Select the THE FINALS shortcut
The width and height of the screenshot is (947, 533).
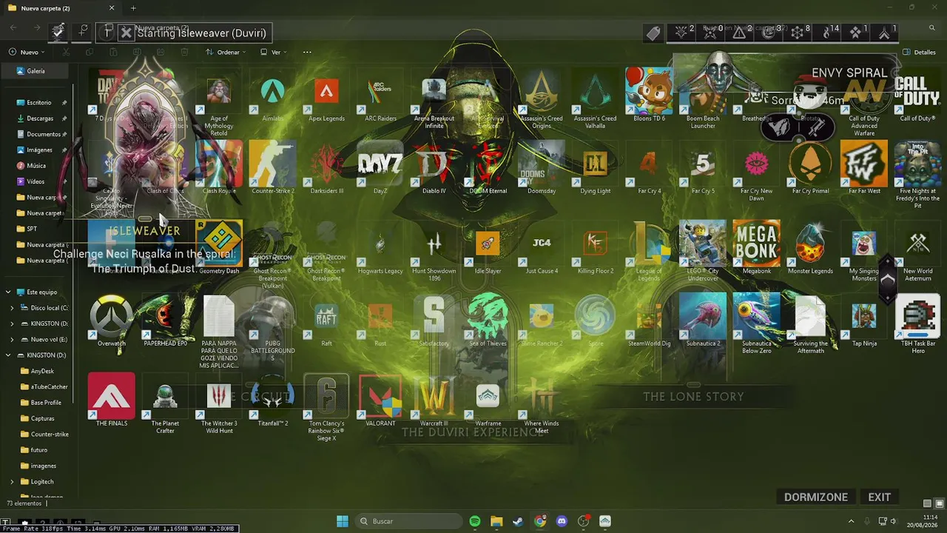(112, 400)
